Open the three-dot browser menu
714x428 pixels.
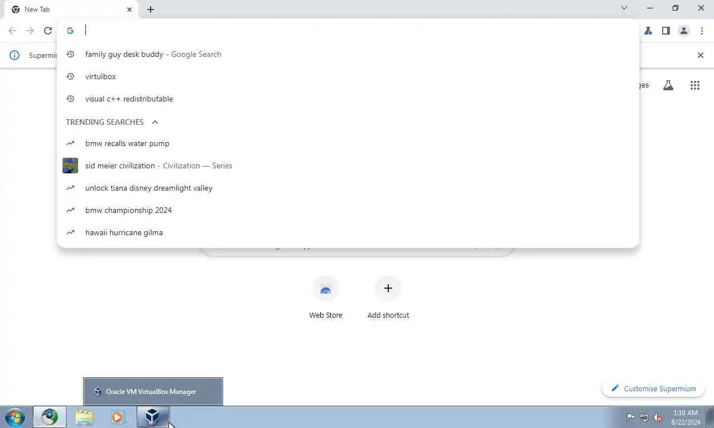click(x=702, y=31)
